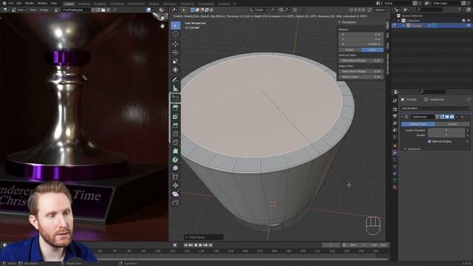Open the Window menu
This screenshot has height=266, width=473.
tap(42, 3)
